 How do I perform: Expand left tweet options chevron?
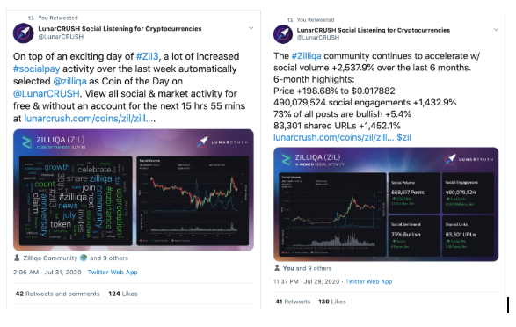click(251, 28)
